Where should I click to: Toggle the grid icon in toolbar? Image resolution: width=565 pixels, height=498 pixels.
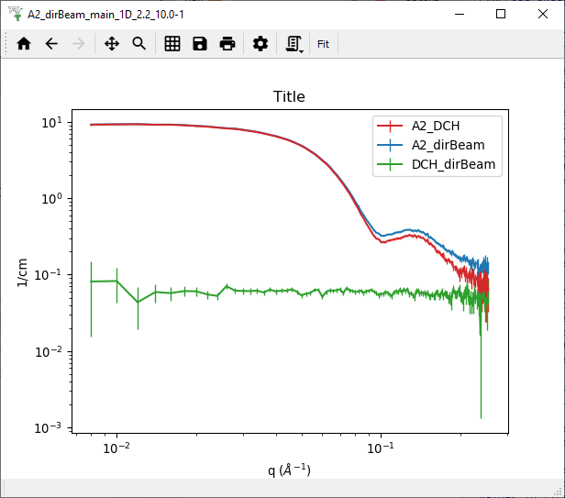click(x=172, y=44)
